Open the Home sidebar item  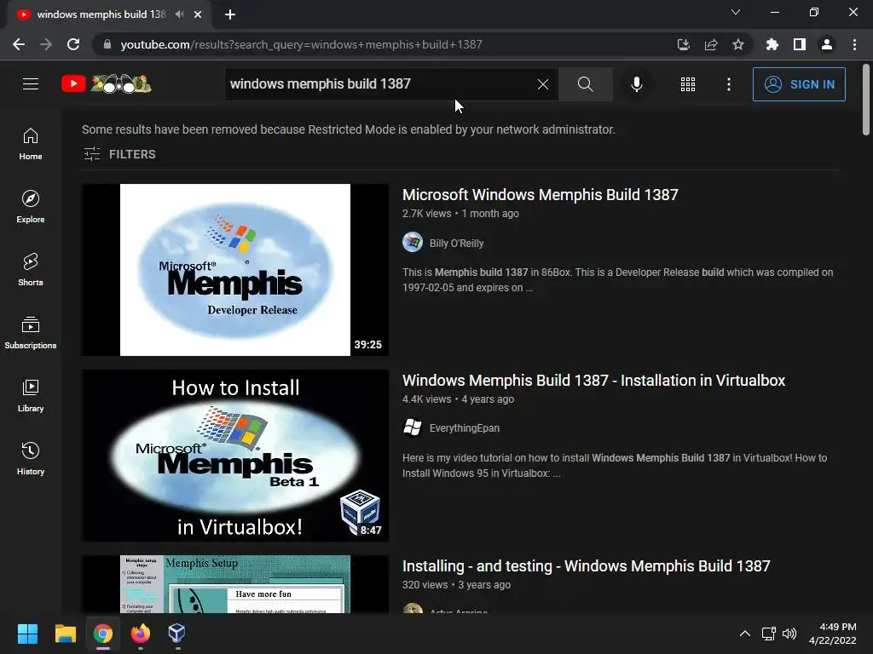tap(31, 143)
